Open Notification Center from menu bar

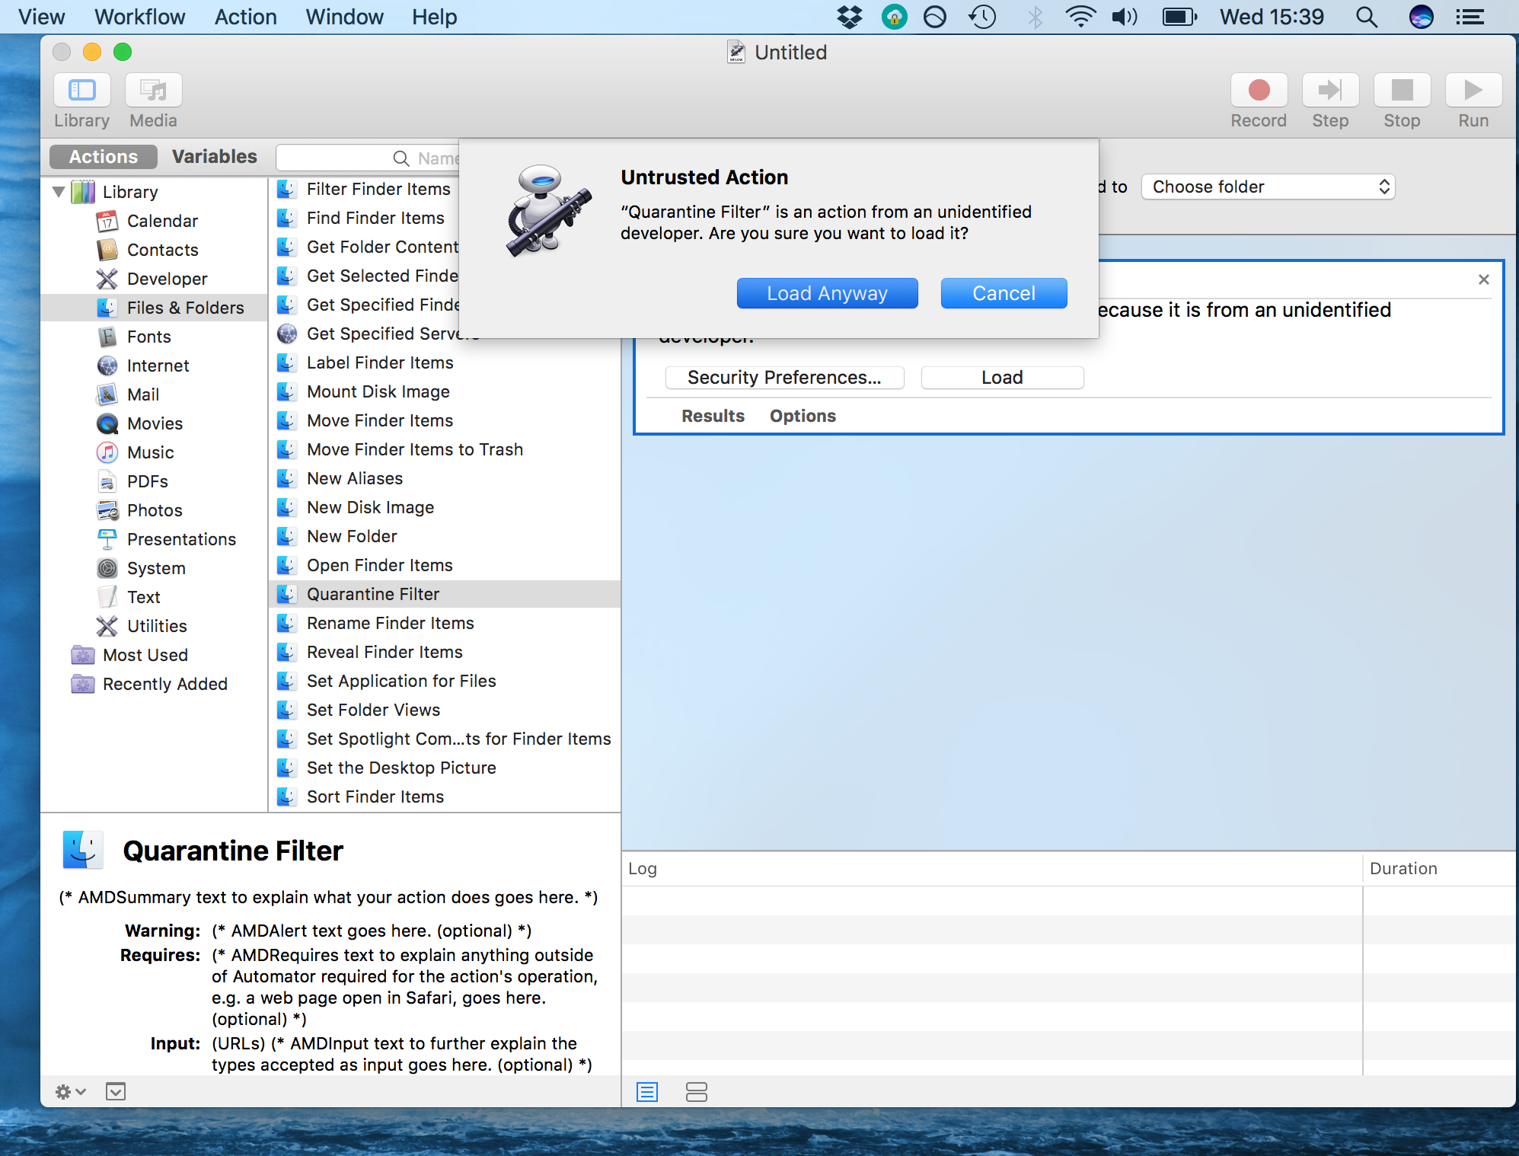1470,17
